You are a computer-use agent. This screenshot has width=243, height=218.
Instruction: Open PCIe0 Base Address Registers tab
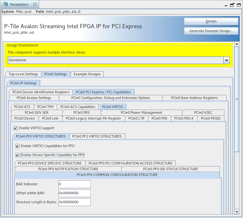point(194,98)
